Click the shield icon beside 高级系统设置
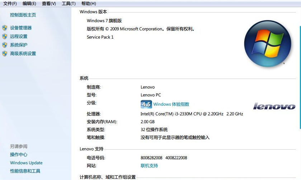The height and width of the screenshot is (180, 301). coord(5,54)
